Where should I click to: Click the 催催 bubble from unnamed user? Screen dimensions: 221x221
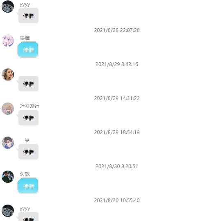[28, 84]
